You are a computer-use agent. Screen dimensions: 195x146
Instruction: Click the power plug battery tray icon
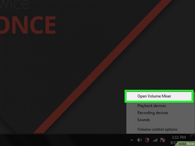point(147,140)
